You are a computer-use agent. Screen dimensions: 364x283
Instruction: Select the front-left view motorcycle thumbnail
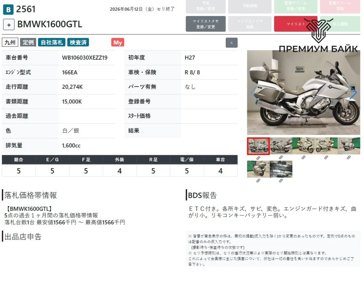click(x=326, y=146)
